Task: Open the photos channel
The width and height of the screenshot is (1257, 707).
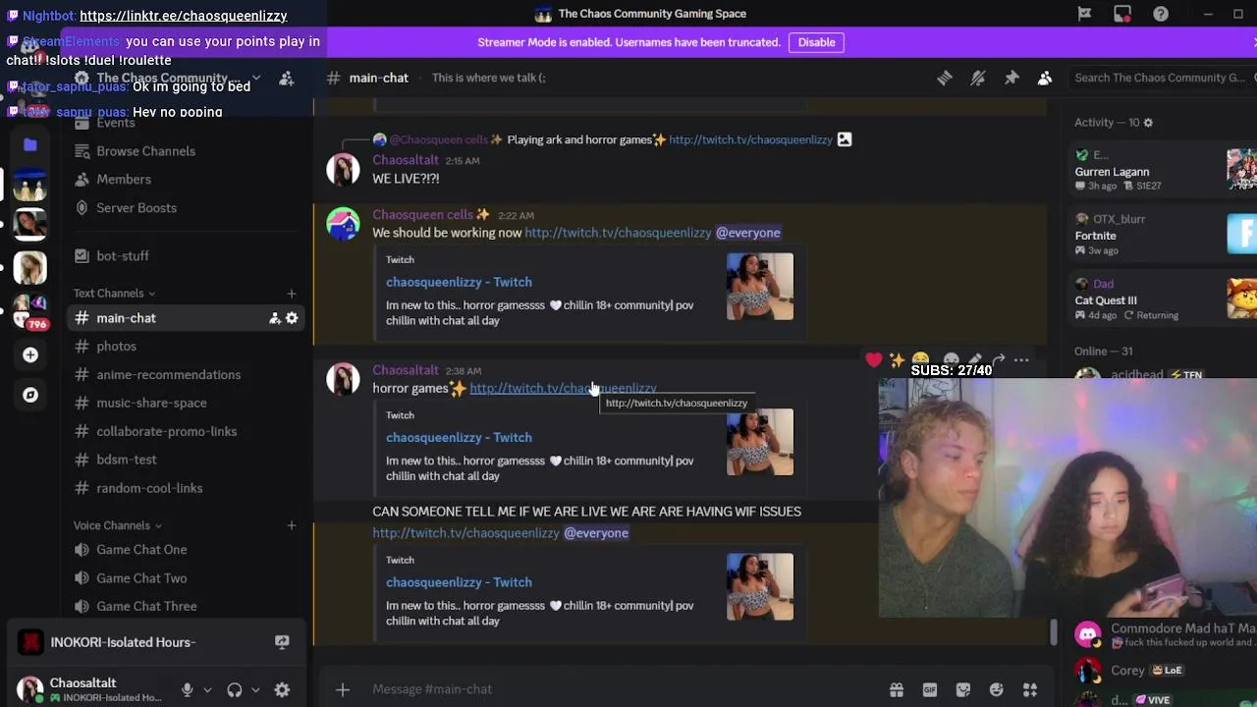Action: coord(116,347)
